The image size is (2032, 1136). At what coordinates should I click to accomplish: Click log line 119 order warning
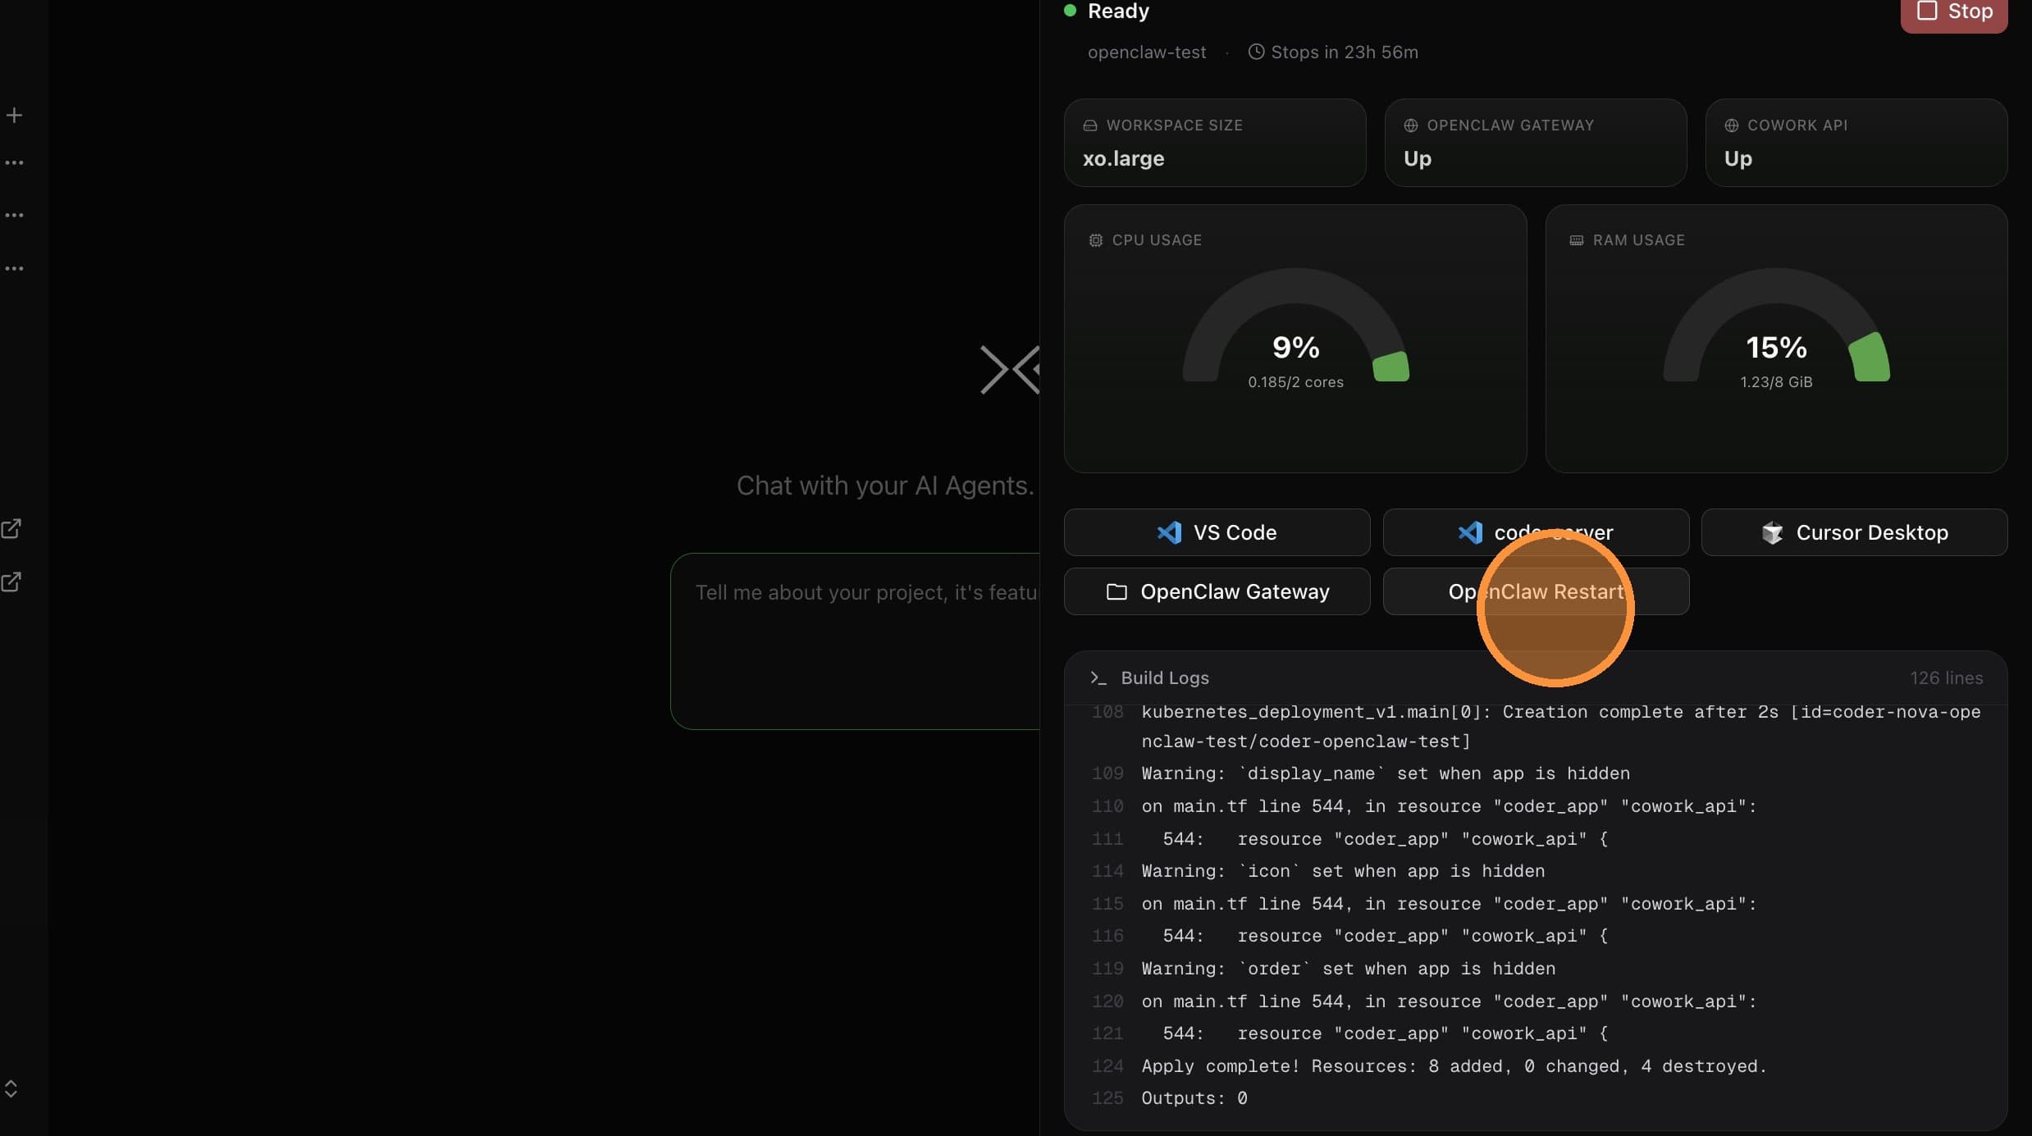pos(1348,968)
